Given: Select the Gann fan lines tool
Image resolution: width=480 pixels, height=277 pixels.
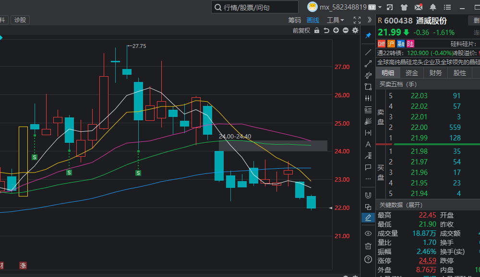Looking at the screenshot, I should [368, 121].
